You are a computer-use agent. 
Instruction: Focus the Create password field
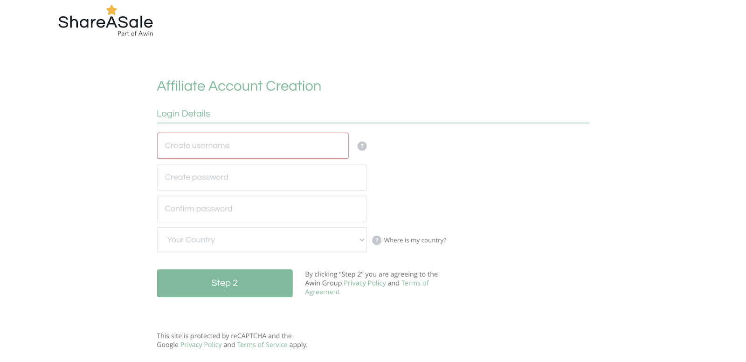coord(262,178)
